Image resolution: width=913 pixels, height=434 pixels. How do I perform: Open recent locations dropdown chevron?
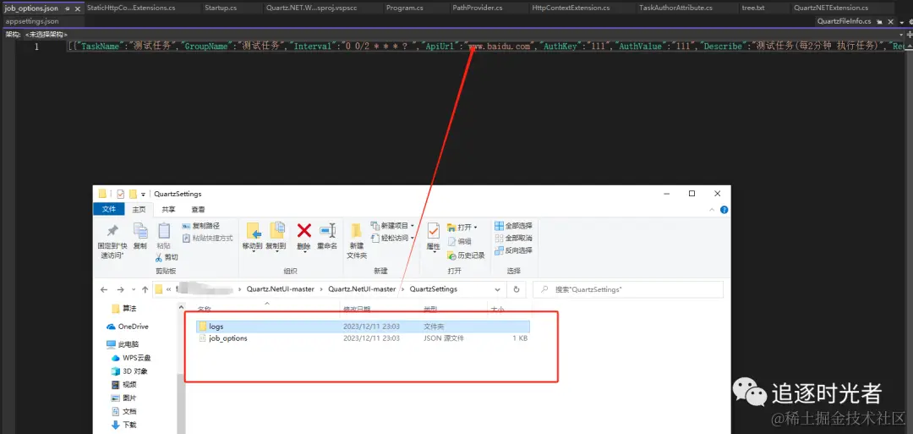[x=134, y=289]
